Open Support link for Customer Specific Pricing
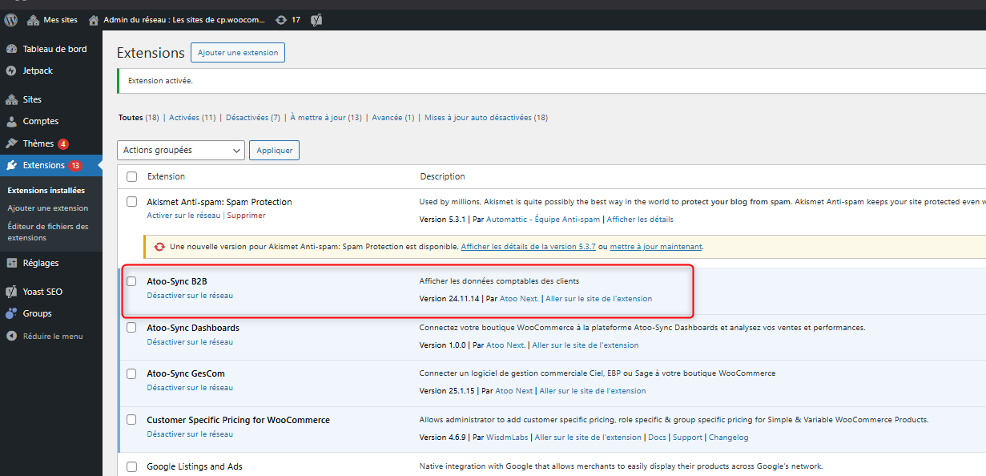This screenshot has width=986, height=476. [687, 438]
